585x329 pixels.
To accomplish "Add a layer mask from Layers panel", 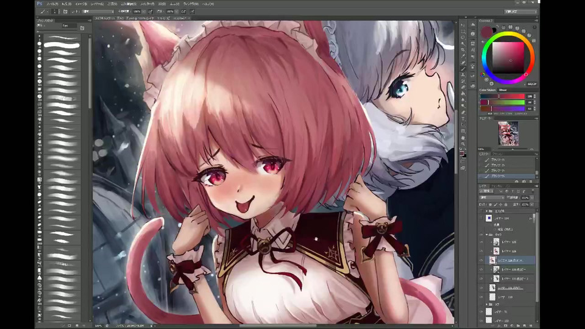I will pyautogui.click(x=506, y=325).
